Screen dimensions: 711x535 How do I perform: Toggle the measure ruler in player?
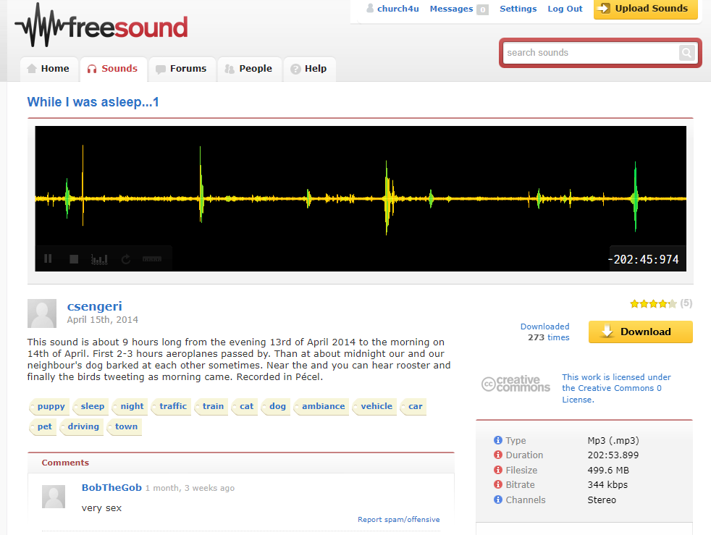coord(152,259)
